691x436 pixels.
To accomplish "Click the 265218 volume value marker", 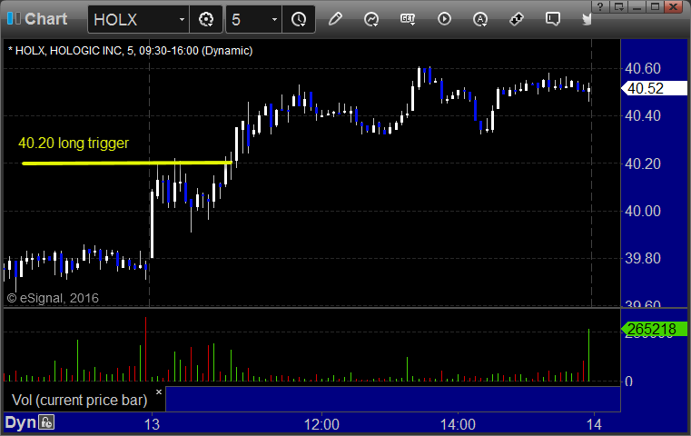I will (654, 329).
